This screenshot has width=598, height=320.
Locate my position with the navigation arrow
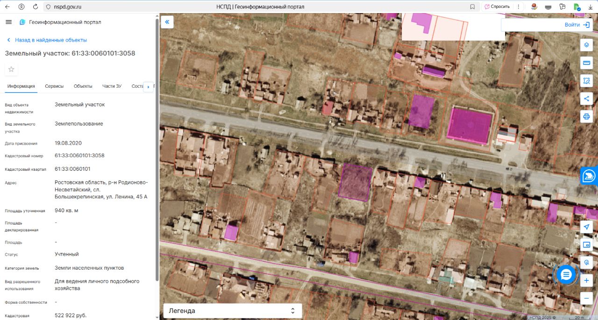click(x=587, y=227)
